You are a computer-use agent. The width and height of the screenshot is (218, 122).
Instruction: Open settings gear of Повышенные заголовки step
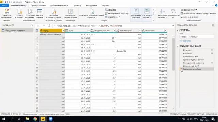[x=212, y=63]
